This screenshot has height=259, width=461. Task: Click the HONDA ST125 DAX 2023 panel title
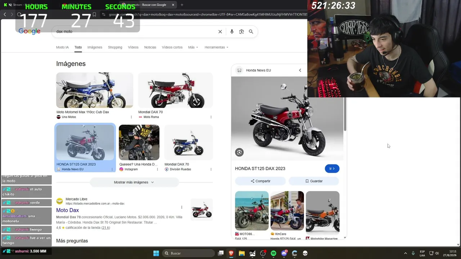point(260,169)
